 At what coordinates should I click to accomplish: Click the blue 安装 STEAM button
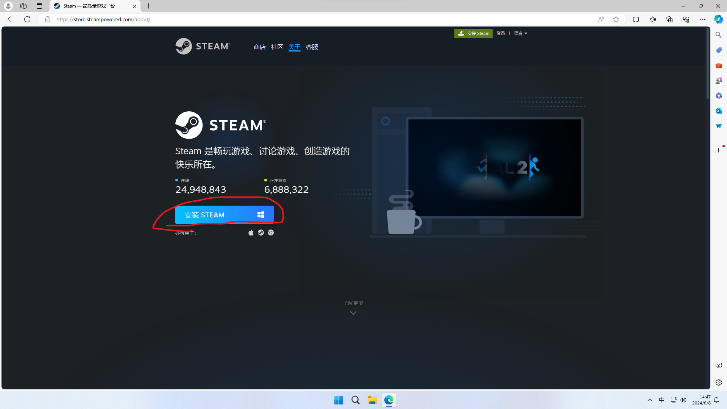pos(224,215)
